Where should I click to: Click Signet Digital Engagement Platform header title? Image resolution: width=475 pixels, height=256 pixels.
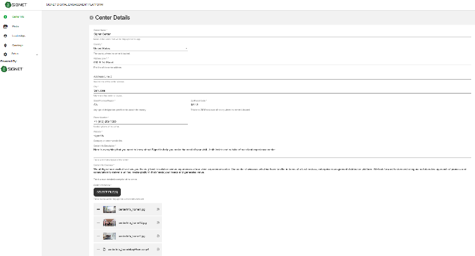(75, 5)
